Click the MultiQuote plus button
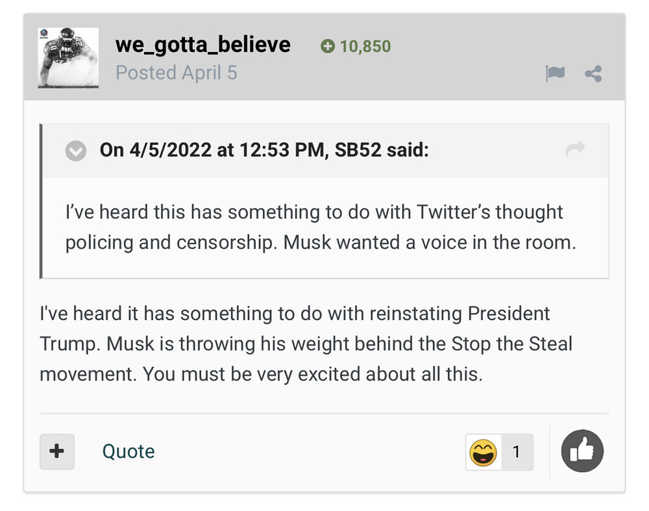The height and width of the screenshot is (511, 649). click(x=57, y=451)
